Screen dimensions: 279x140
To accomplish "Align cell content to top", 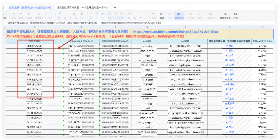I will [x=91, y=13].
